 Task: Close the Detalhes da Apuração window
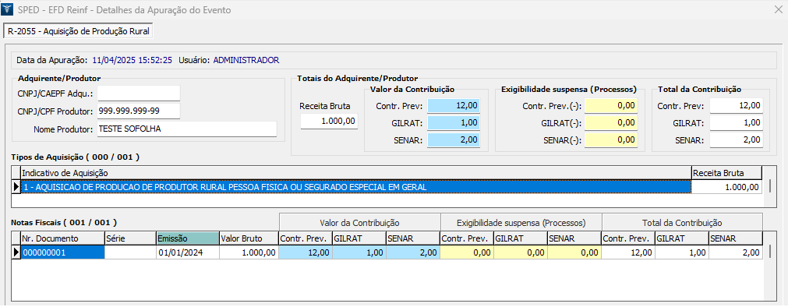pos(777,9)
